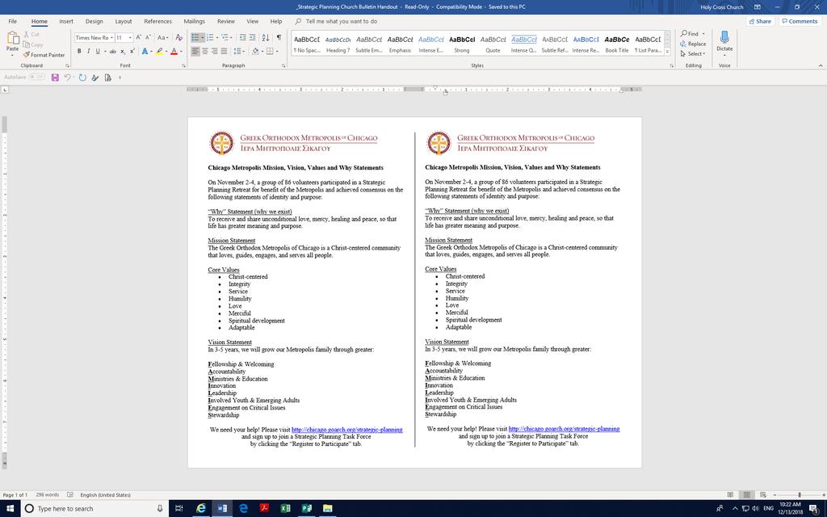Undo the last action
Screen dimensions: 827x517
68,78
